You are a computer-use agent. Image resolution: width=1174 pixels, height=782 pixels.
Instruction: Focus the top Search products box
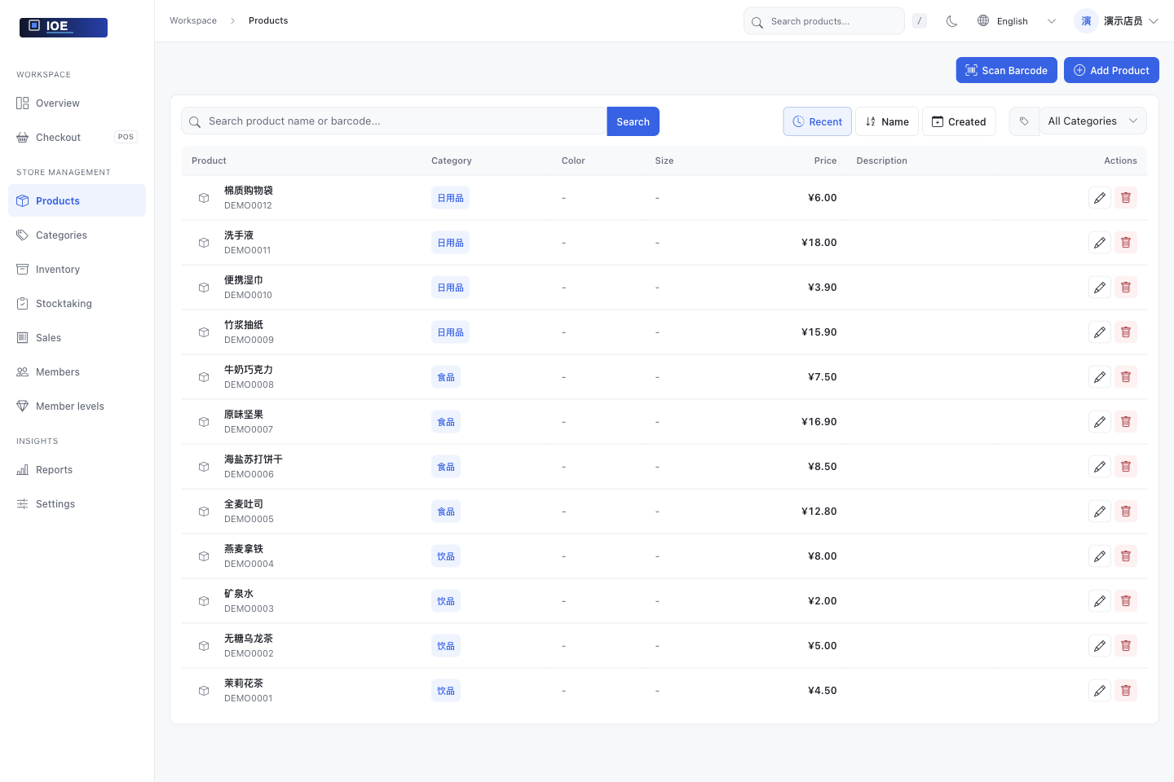point(824,21)
